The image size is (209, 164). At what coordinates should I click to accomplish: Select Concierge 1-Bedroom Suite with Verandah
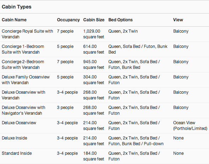click(x=23, y=49)
